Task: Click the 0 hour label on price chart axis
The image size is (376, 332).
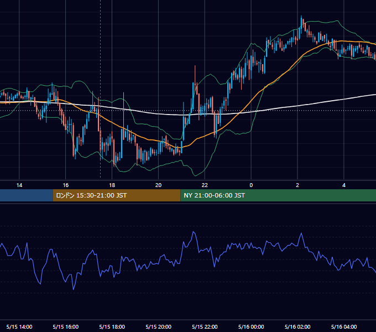Action: 251,185
